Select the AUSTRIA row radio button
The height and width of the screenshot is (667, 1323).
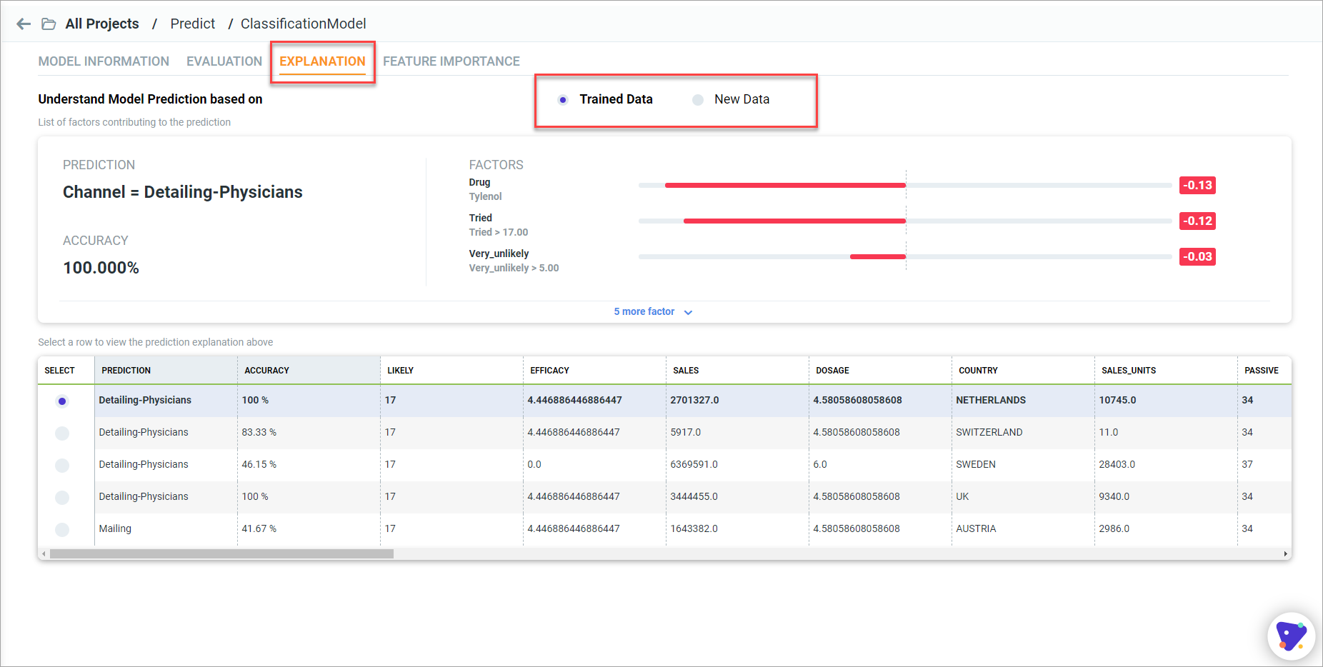click(62, 530)
